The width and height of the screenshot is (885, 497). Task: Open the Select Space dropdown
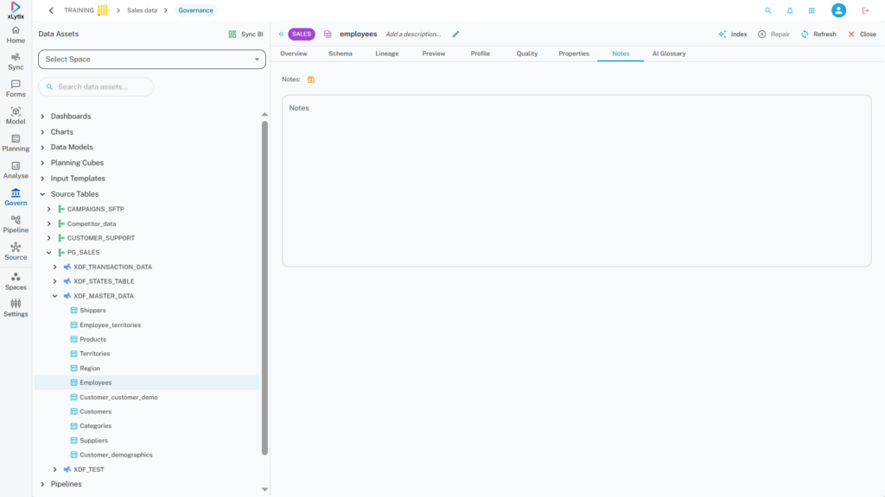coord(152,60)
